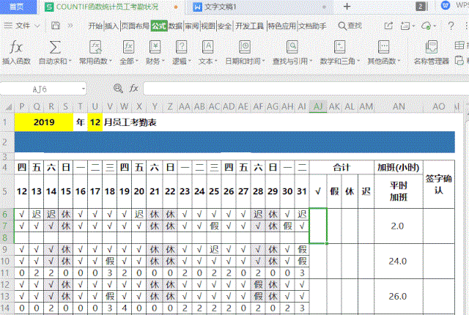Click the 合计 header cell
The image size is (469, 315).
(341, 167)
